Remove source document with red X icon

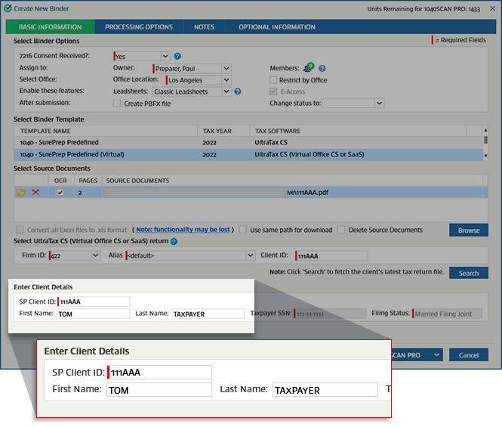(35, 193)
